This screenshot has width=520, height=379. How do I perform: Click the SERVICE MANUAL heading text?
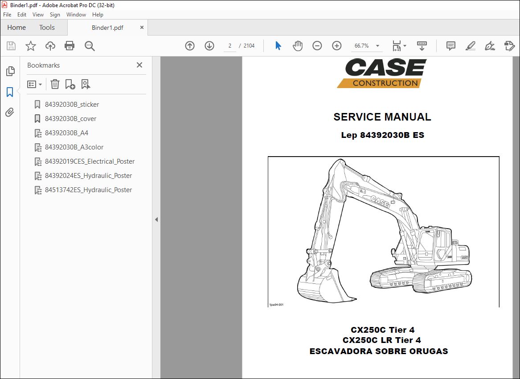[382, 117]
